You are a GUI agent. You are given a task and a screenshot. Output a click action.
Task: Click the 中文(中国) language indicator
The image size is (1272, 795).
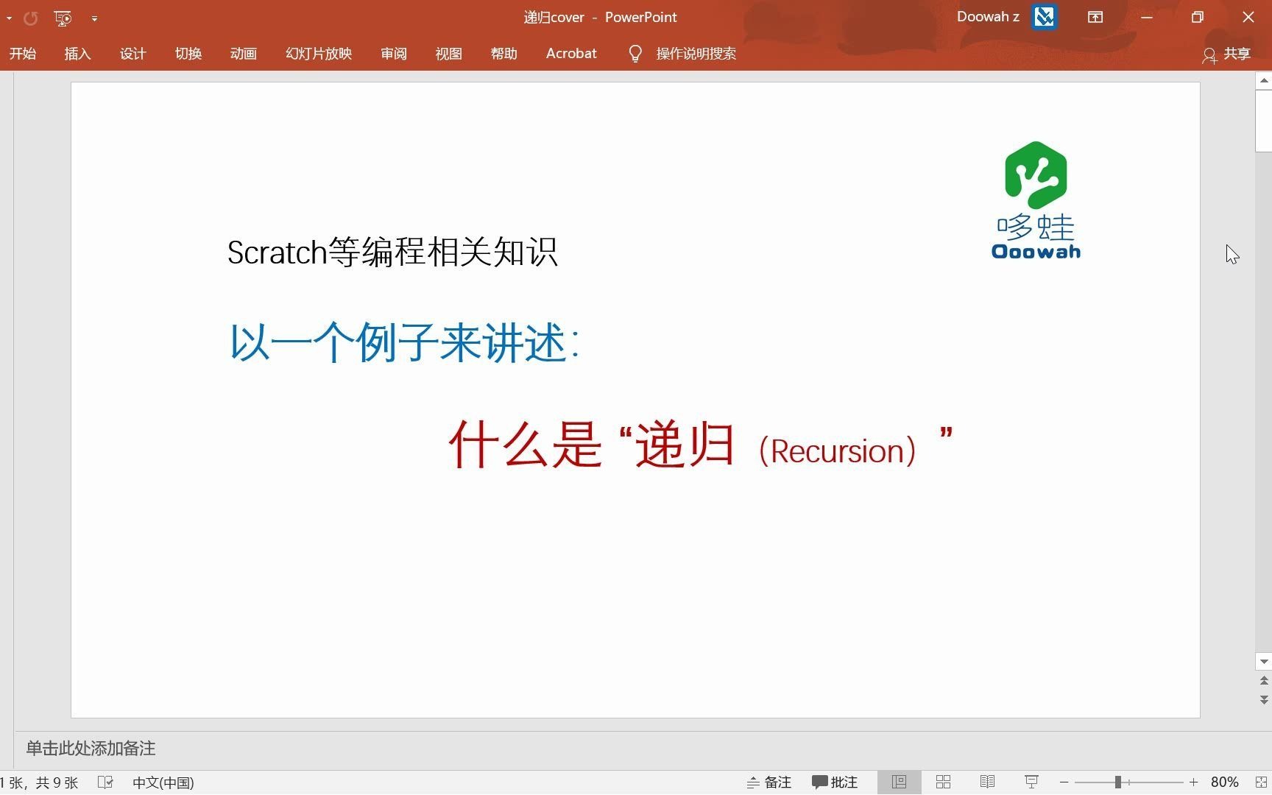(163, 782)
